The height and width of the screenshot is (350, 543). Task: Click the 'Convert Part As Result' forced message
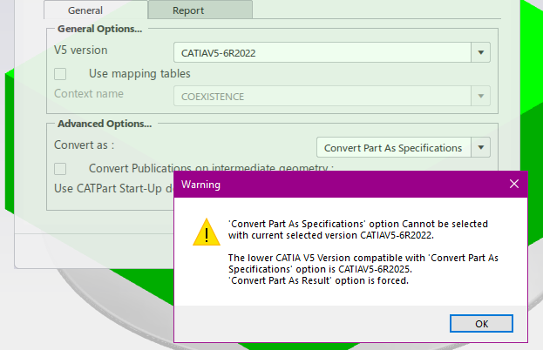pyautogui.click(x=314, y=280)
